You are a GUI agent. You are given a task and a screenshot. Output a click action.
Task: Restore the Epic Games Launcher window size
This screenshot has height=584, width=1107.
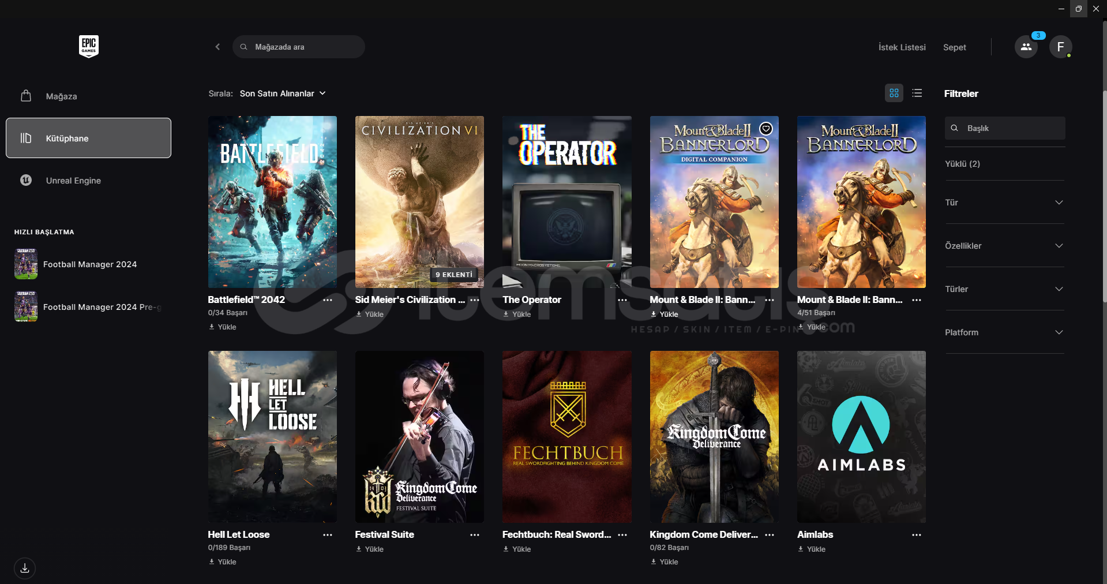[1079, 9]
